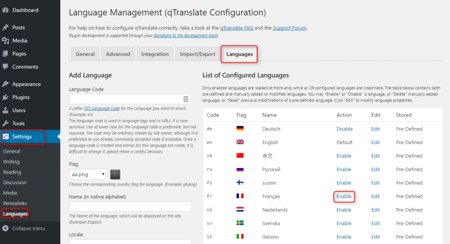450x244 pixels.
Task: Click the Finnish flag icon
Action: 240,183
